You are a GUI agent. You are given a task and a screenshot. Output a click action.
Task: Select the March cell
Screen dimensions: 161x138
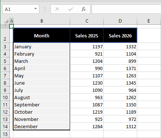click(x=42, y=61)
